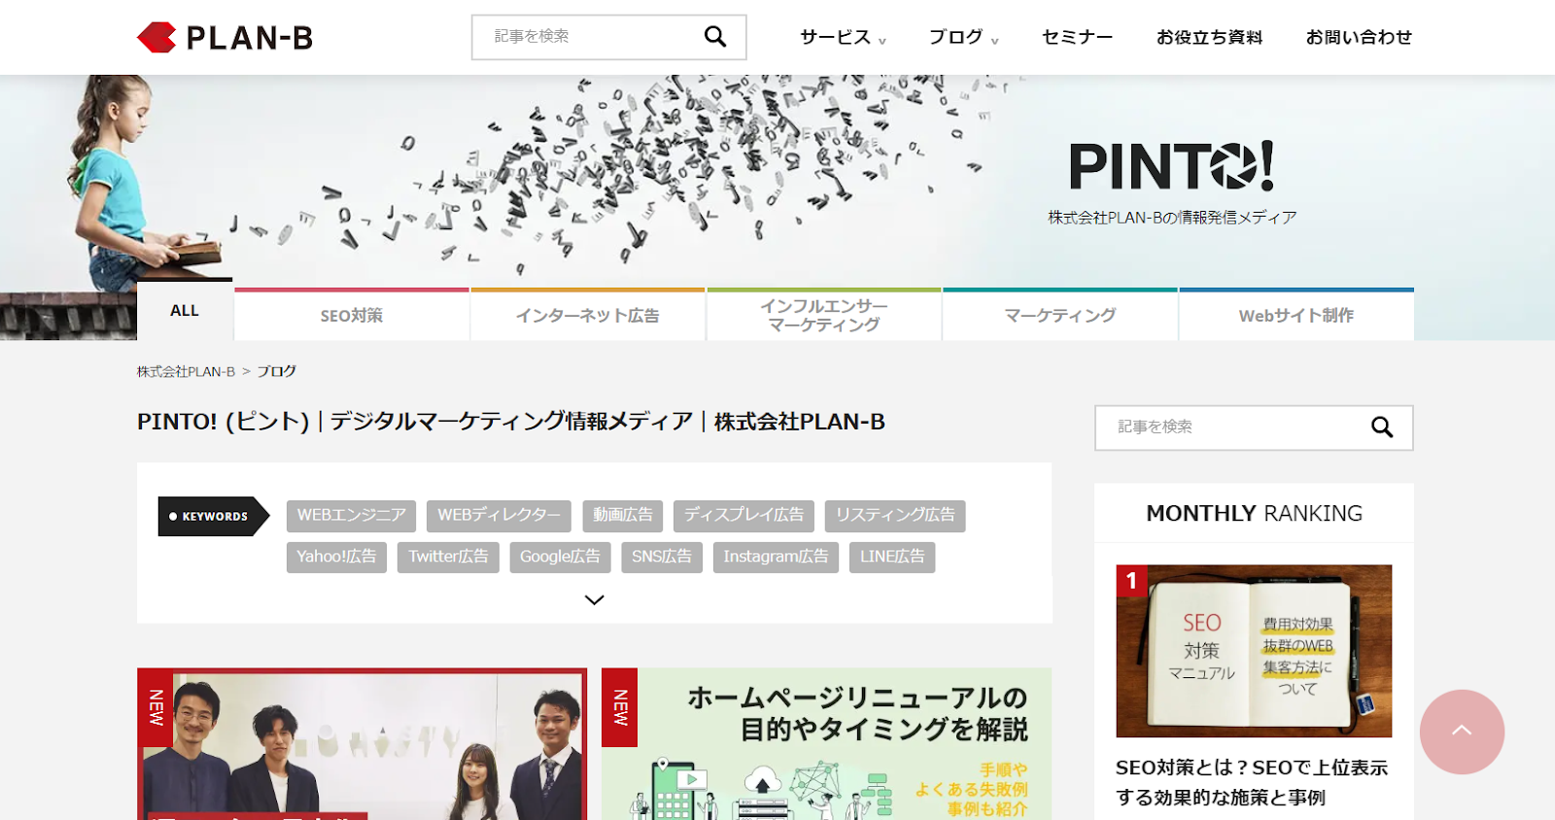This screenshot has width=1555, height=820.
Task: Open the SEO対策とは？ ranking article title
Action: (x=1252, y=782)
